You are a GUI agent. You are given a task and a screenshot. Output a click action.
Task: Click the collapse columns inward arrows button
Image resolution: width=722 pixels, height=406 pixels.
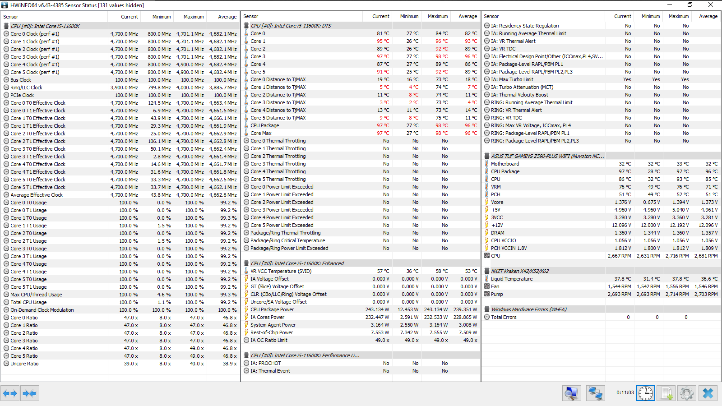coord(29,393)
